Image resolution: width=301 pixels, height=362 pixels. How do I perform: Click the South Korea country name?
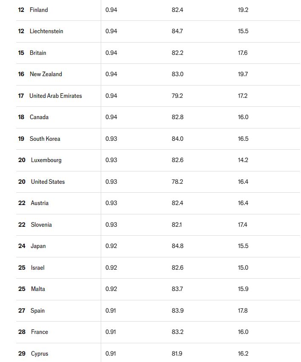pos(45,139)
